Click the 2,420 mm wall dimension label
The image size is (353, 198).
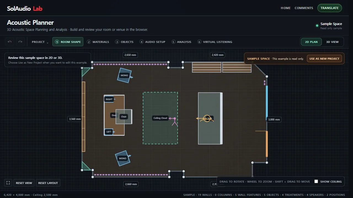217,55
